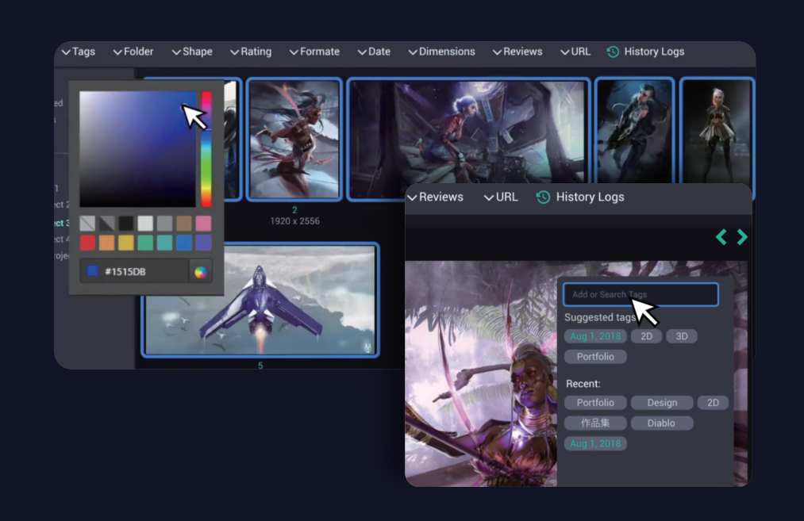Image resolution: width=804 pixels, height=521 pixels.
Task: Choose the brown color swatch
Action: pyautogui.click(x=184, y=224)
